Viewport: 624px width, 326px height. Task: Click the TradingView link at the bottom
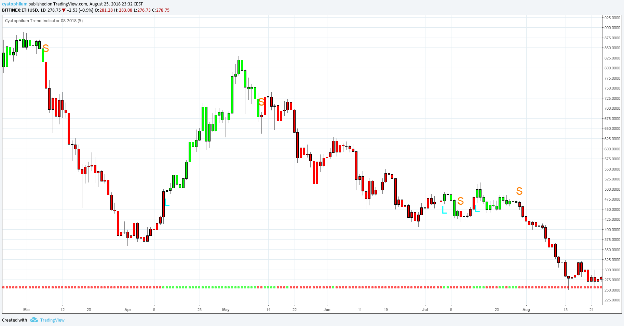[52, 320]
